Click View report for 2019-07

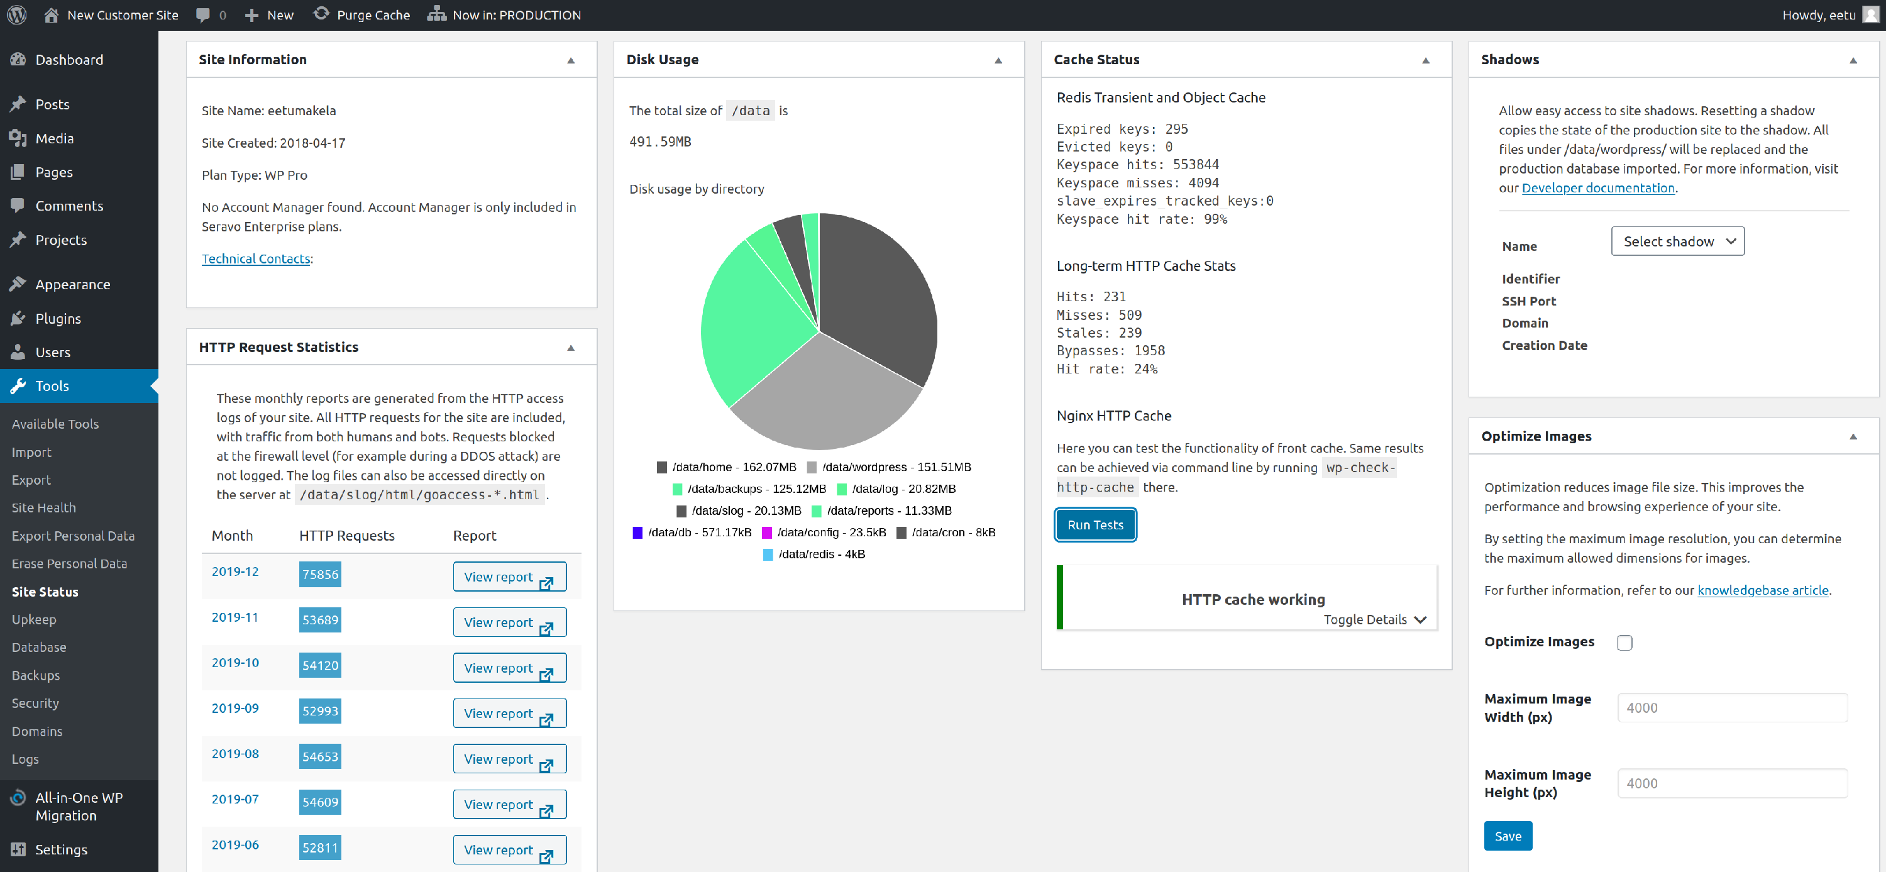[509, 805]
